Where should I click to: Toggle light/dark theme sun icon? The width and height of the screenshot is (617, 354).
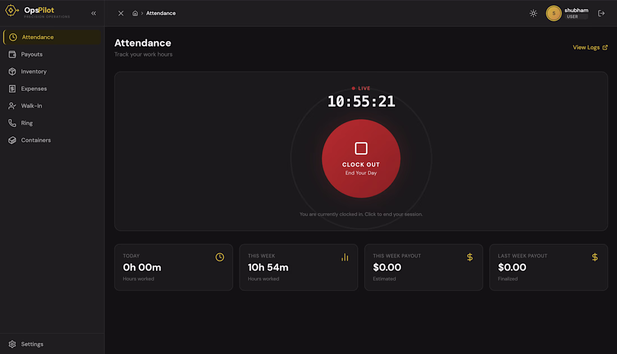[533, 13]
